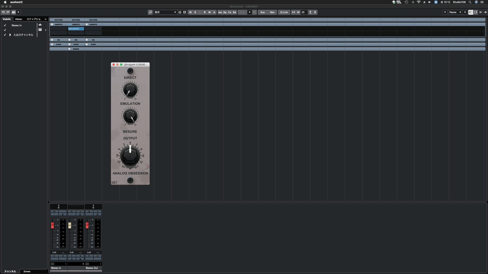Image resolution: width=488 pixels, height=274 pixels.
Task: Toggle the Q-Link button
Action: [284, 12]
